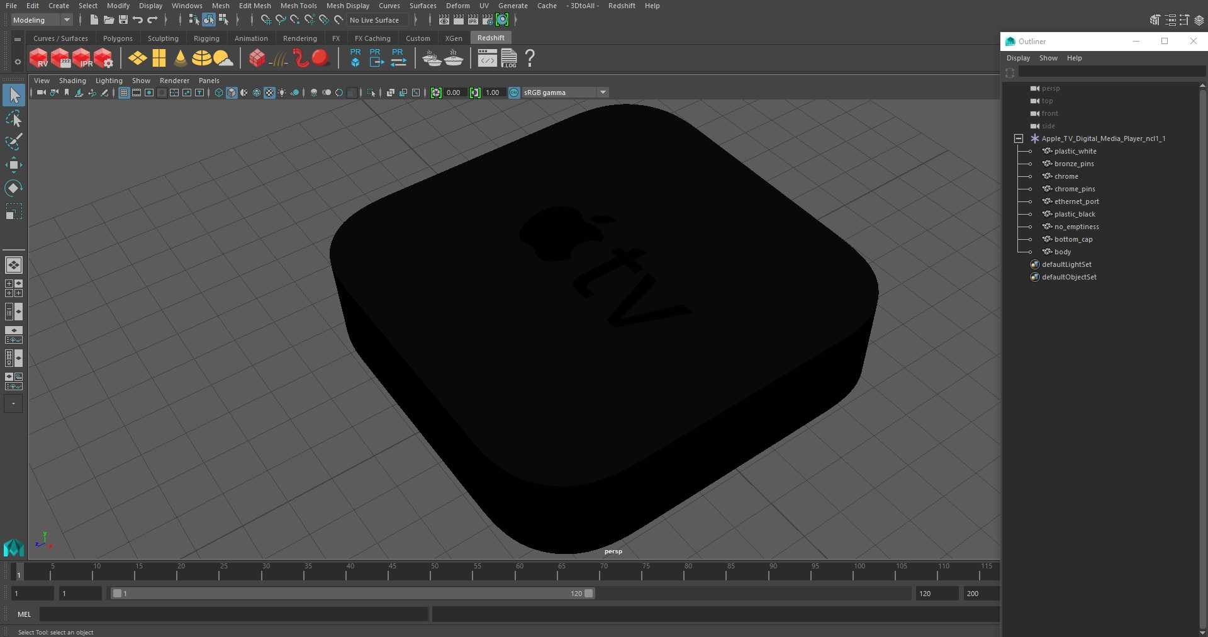
Task: Choose the Rotate tool in toolbox
Action: (14, 188)
